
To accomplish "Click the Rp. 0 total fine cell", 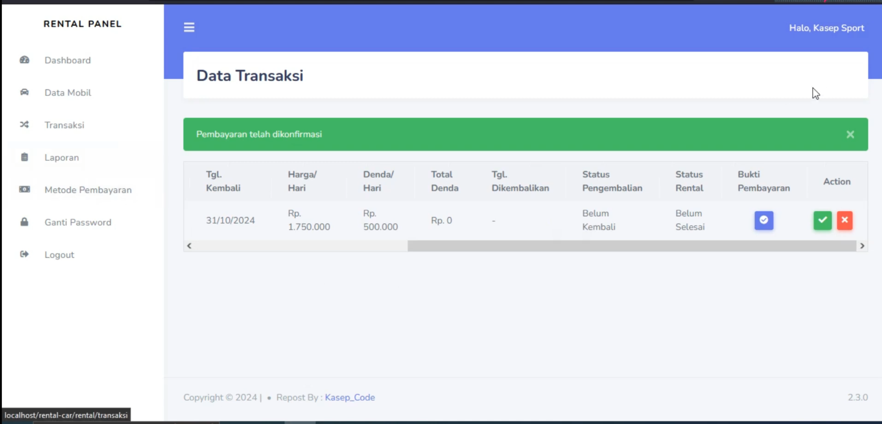I will click(442, 220).
